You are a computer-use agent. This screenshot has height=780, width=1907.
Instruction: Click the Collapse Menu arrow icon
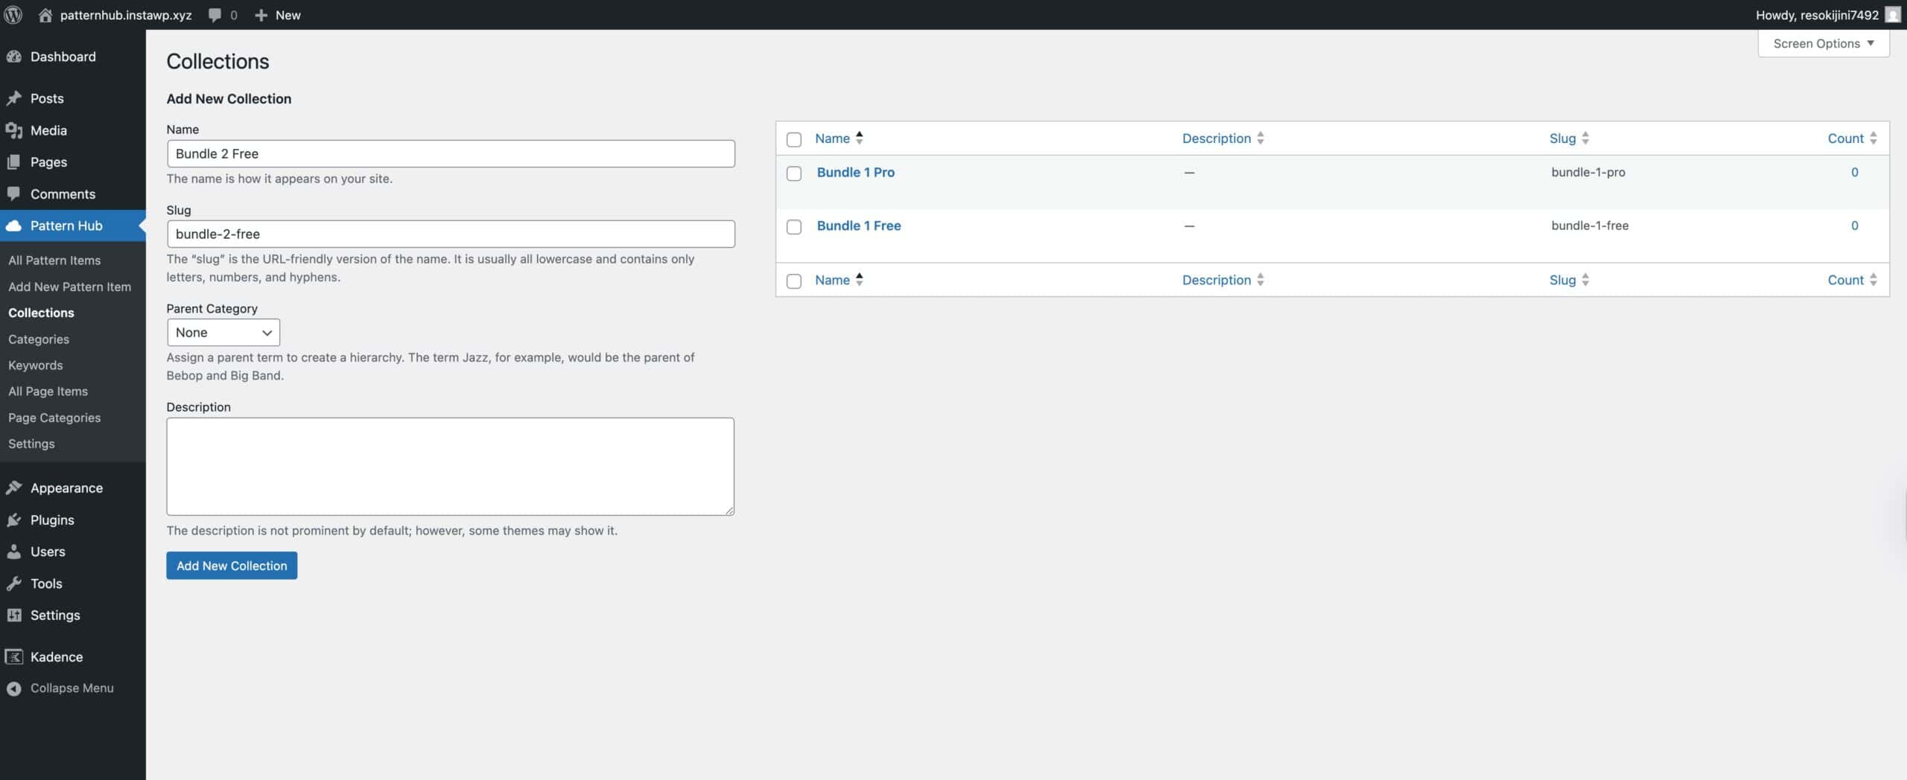[14, 688]
